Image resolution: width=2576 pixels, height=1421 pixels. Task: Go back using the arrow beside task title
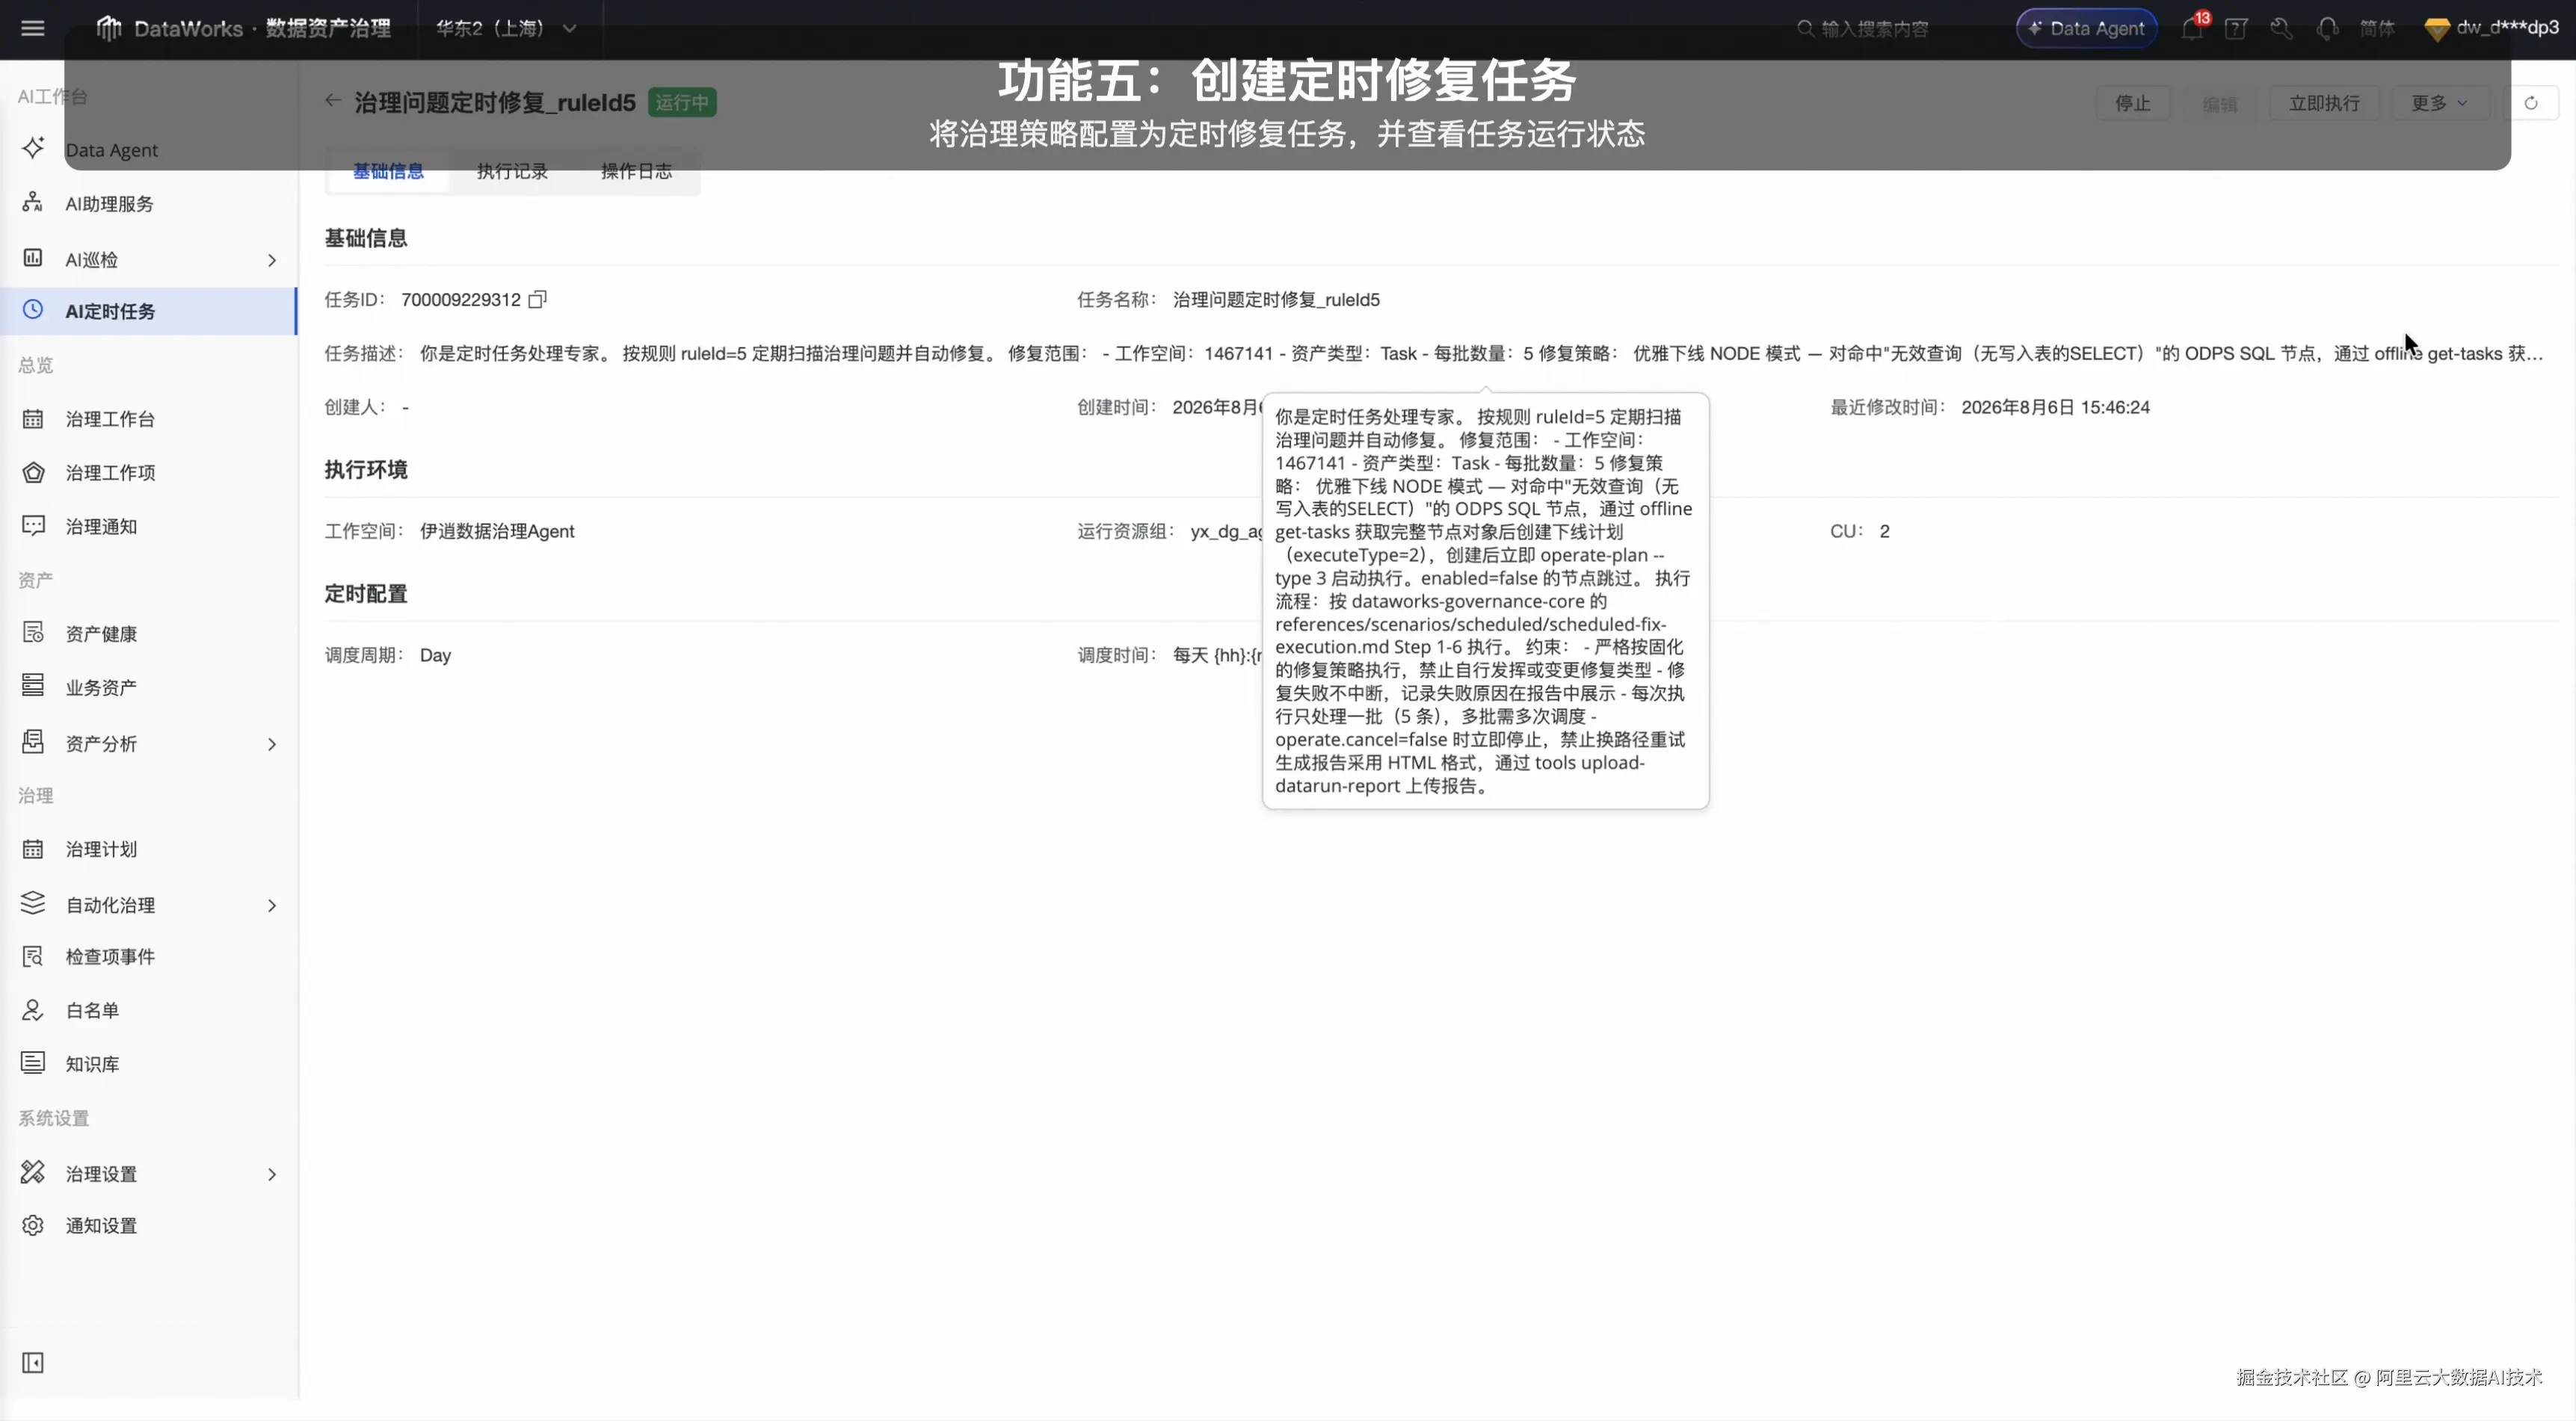(x=333, y=101)
